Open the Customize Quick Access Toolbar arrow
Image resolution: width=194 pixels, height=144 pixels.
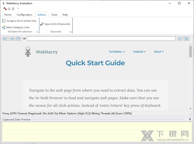tap(18, 9)
